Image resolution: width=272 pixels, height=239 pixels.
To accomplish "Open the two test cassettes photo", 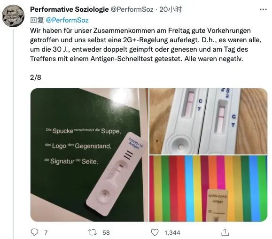I will pos(208,121).
